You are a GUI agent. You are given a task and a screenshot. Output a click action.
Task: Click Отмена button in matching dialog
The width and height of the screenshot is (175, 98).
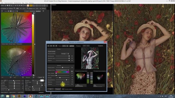coord(58,89)
